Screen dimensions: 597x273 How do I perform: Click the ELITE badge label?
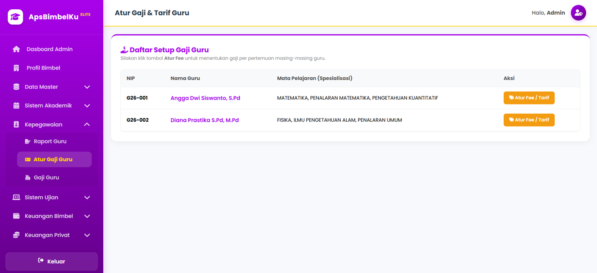tap(85, 15)
